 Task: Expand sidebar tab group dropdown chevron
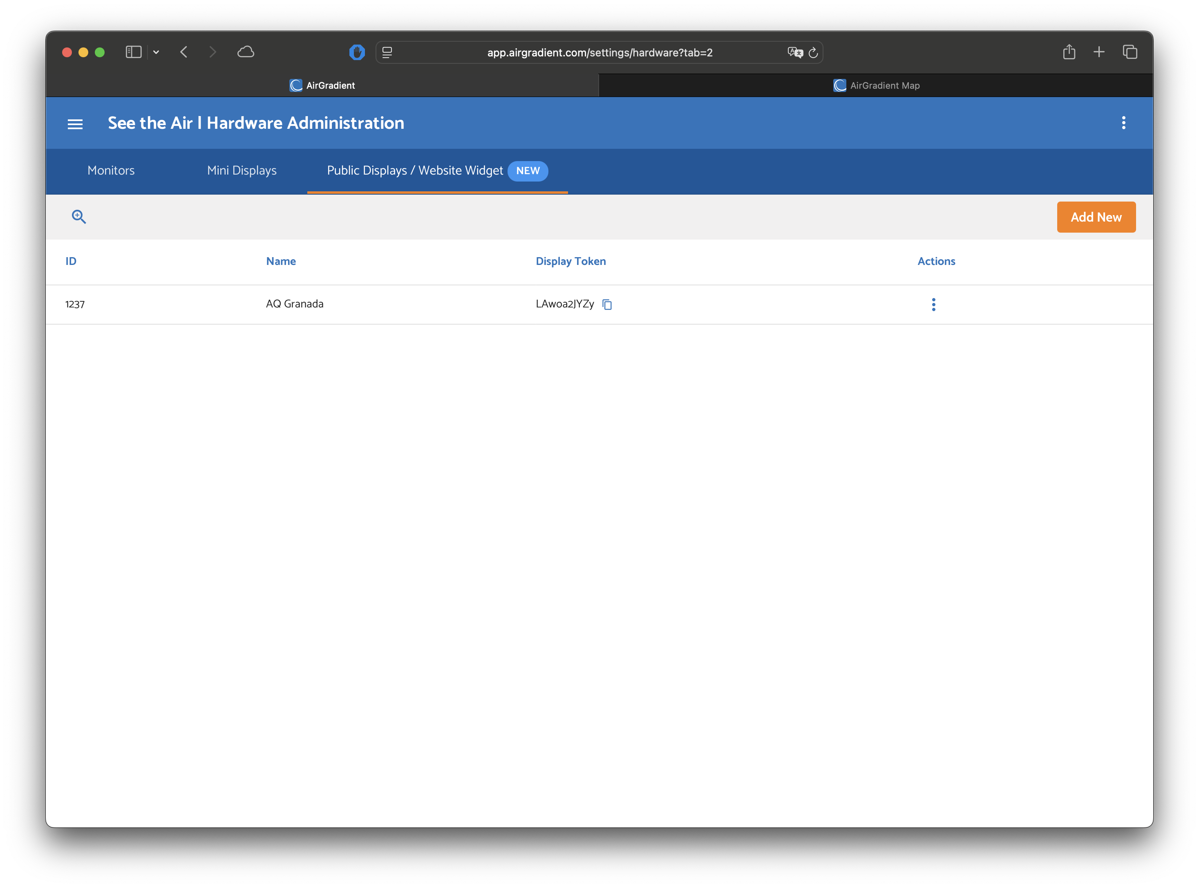(x=157, y=52)
